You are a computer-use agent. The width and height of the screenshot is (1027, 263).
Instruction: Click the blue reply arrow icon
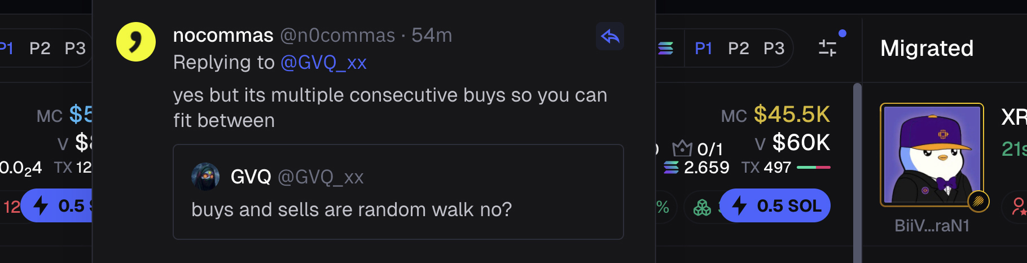(609, 37)
